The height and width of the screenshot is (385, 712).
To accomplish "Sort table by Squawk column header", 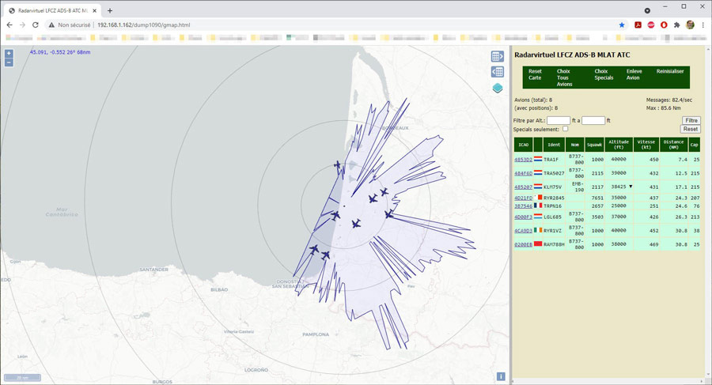I will [x=594, y=145].
